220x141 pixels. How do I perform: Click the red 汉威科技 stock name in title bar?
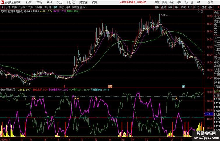tap(141, 2)
